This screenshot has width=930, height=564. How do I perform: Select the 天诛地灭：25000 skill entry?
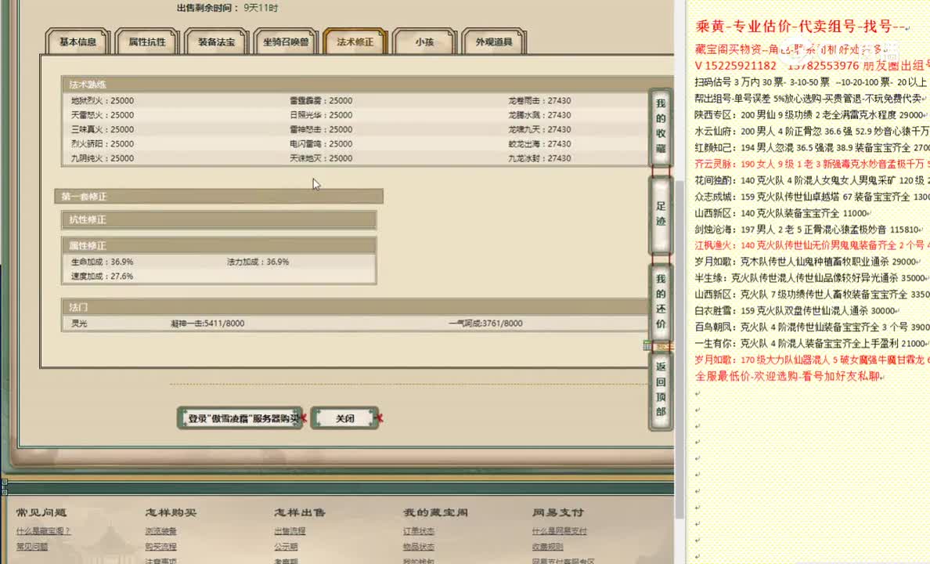pyautogui.click(x=321, y=158)
